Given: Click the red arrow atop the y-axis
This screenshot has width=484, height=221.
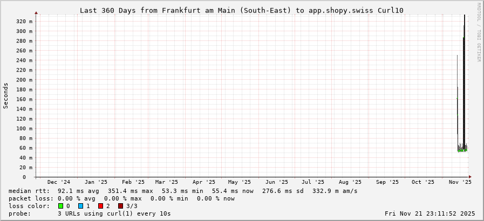Looking at the screenshot, I should click(36, 13).
